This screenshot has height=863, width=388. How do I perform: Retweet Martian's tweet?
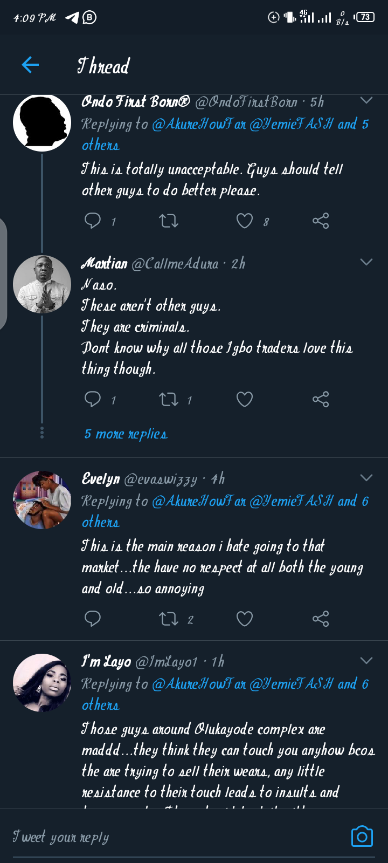pyautogui.click(x=169, y=399)
